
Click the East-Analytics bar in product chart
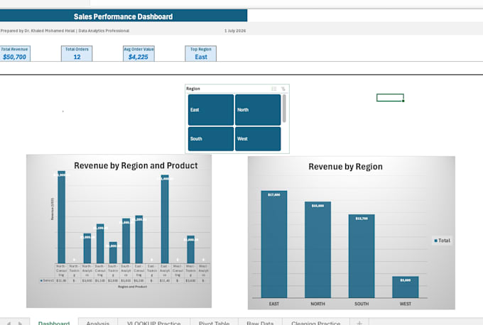click(x=165, y=219)
